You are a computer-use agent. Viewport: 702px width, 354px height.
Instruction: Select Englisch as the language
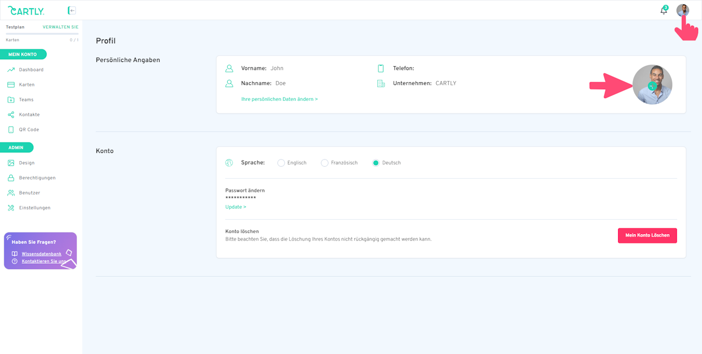[281, 163]
